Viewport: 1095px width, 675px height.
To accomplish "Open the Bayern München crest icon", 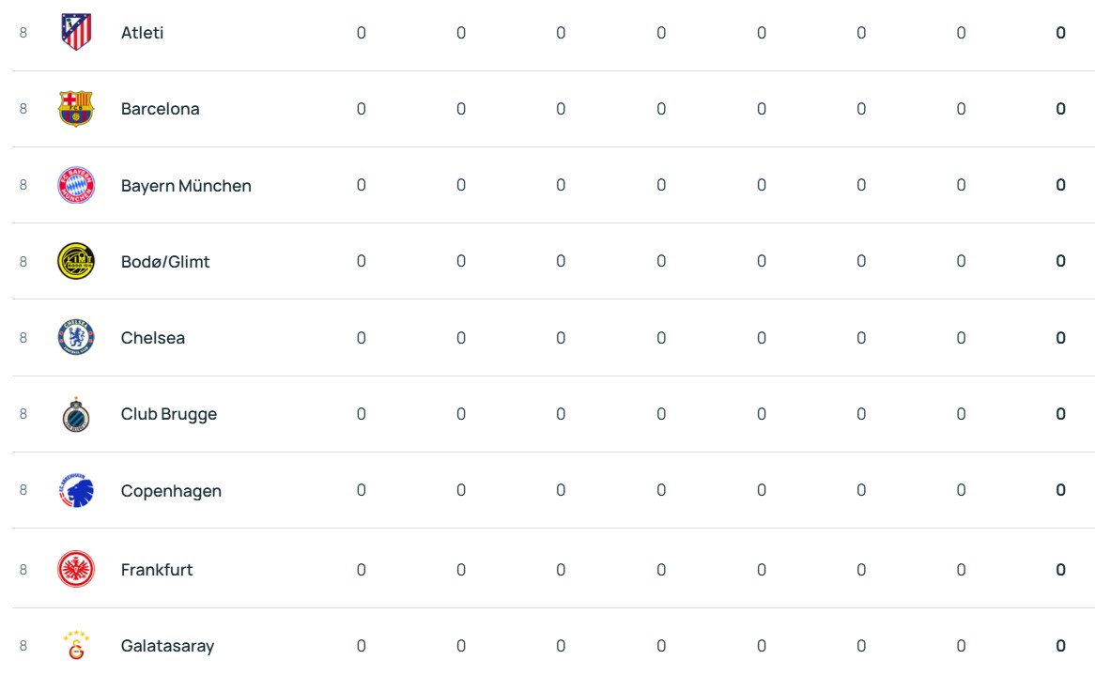I will point(76,185).
